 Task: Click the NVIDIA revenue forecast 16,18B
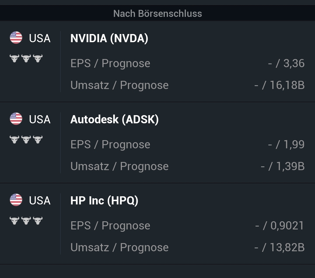click(x=287, y=85)
